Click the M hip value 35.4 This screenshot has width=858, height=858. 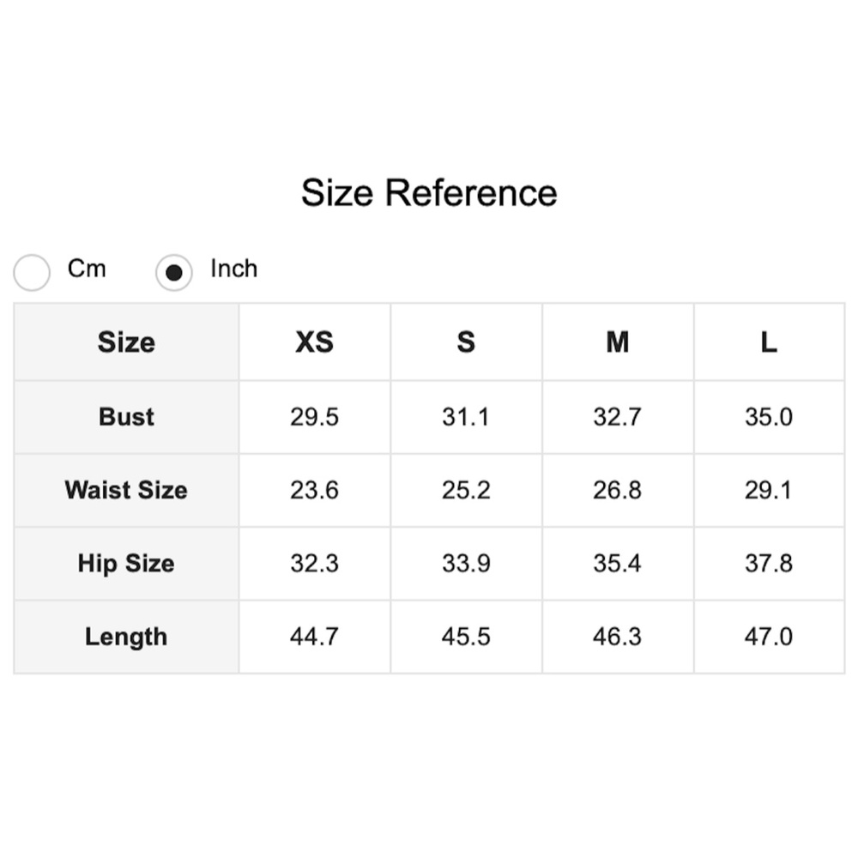[618, 564]
